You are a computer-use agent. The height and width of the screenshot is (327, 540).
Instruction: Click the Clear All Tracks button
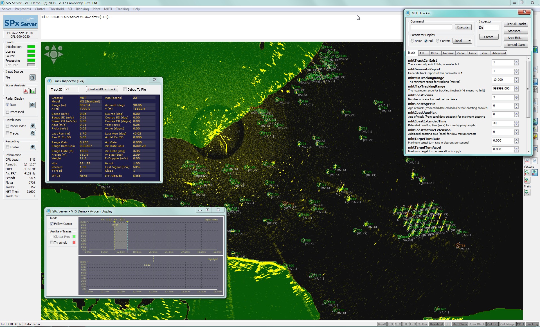click(x=516, y=24)
